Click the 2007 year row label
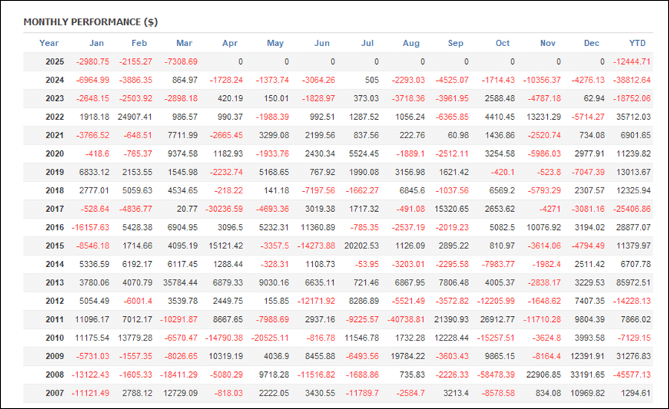669x409 pixels. (x=54, y=391)
